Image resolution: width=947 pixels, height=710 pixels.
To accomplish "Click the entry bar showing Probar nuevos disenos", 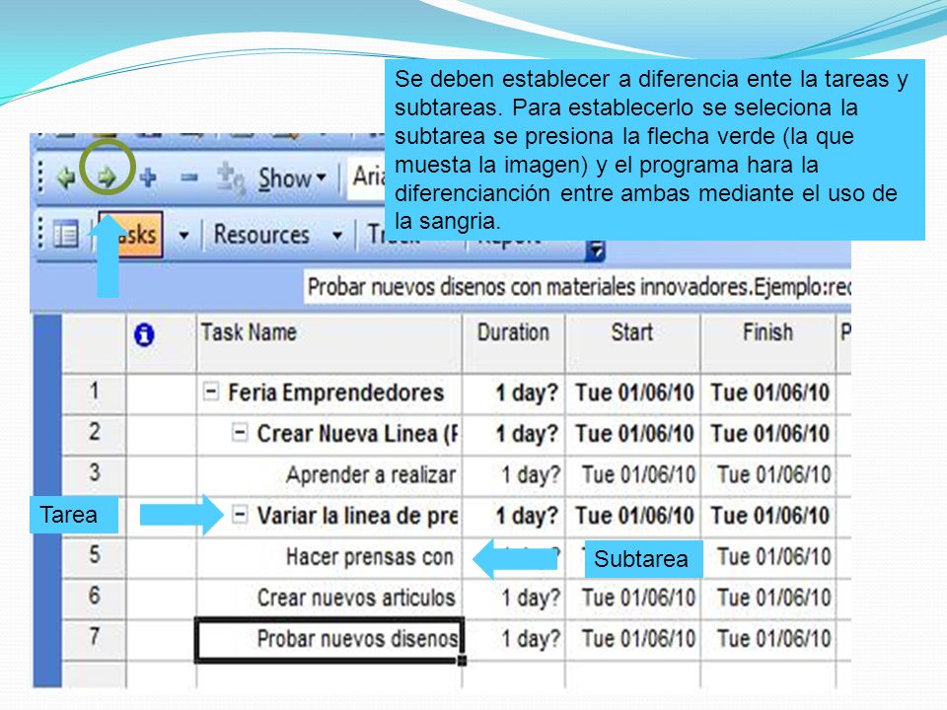I will point(578,287).
